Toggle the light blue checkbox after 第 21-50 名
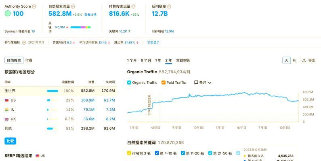Screen dimensions: 321x161 238,153
